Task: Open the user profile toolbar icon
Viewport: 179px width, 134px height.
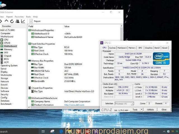Action: click(17, 21)
